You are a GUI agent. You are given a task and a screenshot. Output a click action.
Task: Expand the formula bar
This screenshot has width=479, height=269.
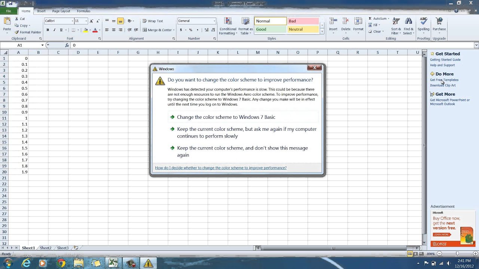[x=476, y=45]
